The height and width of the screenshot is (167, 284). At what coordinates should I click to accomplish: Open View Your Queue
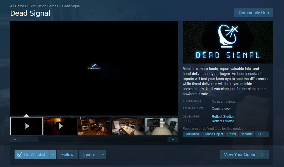244,155
